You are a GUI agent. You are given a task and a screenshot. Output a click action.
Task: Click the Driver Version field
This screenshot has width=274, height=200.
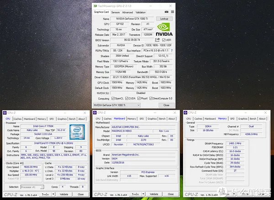141,77
